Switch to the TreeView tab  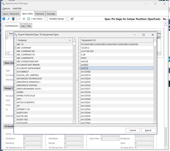(x=40, y=14)
